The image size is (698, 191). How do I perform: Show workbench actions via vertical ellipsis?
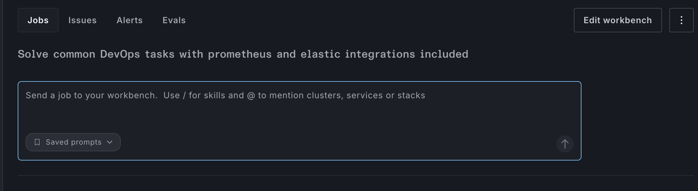pos(681,20)
